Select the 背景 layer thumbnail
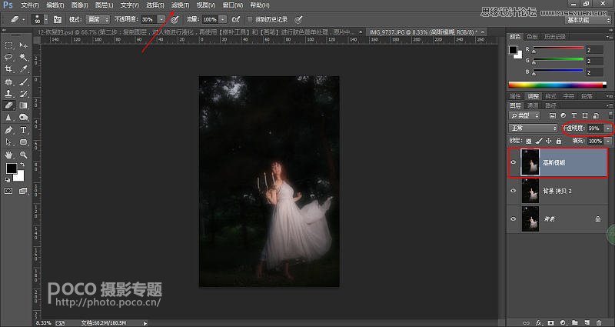The image size is (615, 327). tap(528, 219)
